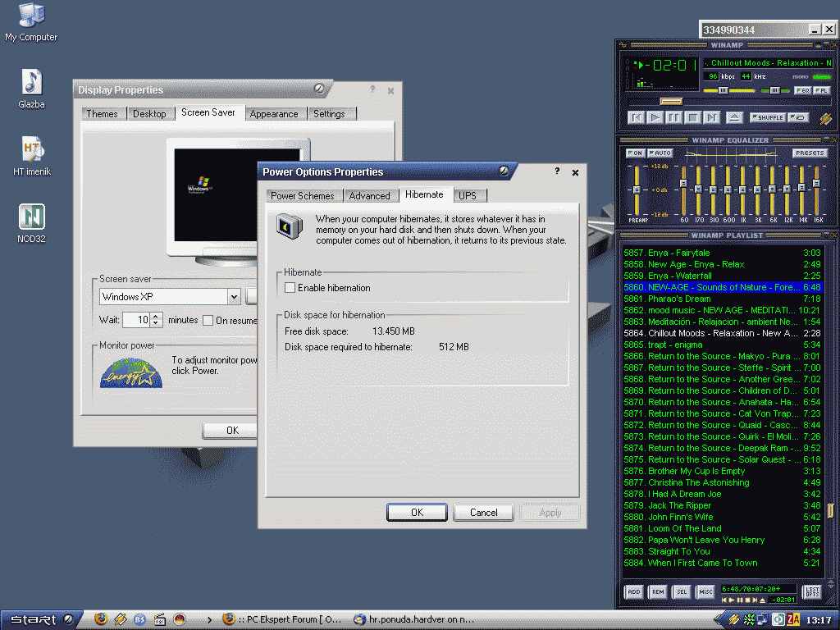Click the equalizer PREAMP slider

(636, 190)
